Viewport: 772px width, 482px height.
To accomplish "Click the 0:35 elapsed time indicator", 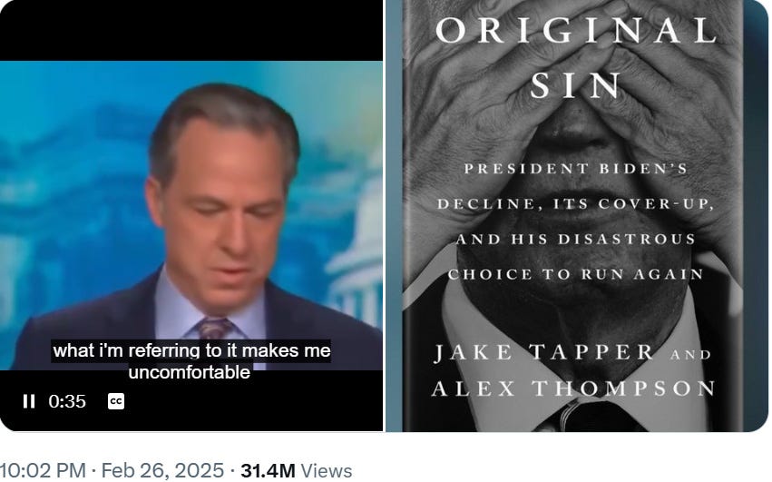I will (x=67, y=401).
